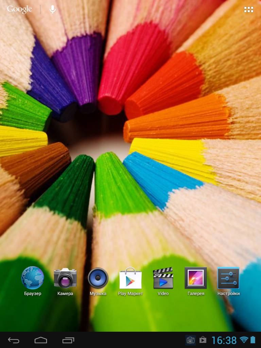The height and width of the screenshot is (348, 261).
Task: Tap the Wi-Fi signal indicator
Action: [244, 340]
